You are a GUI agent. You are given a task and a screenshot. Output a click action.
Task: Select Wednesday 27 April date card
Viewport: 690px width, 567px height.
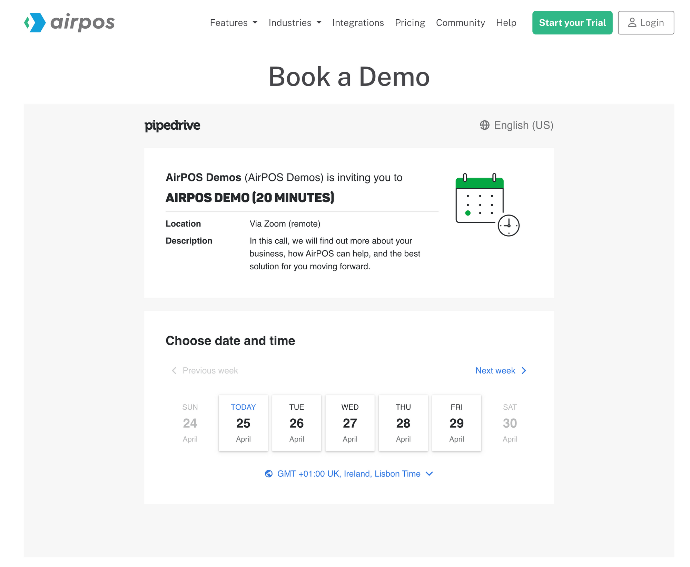350,423
